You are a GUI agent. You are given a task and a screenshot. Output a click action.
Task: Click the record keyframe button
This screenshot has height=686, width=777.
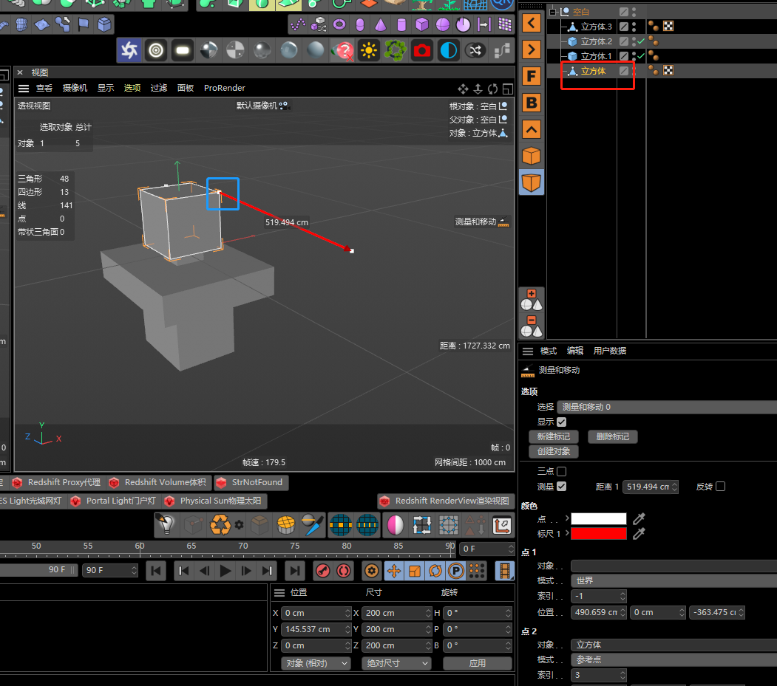tap(322, 571)
